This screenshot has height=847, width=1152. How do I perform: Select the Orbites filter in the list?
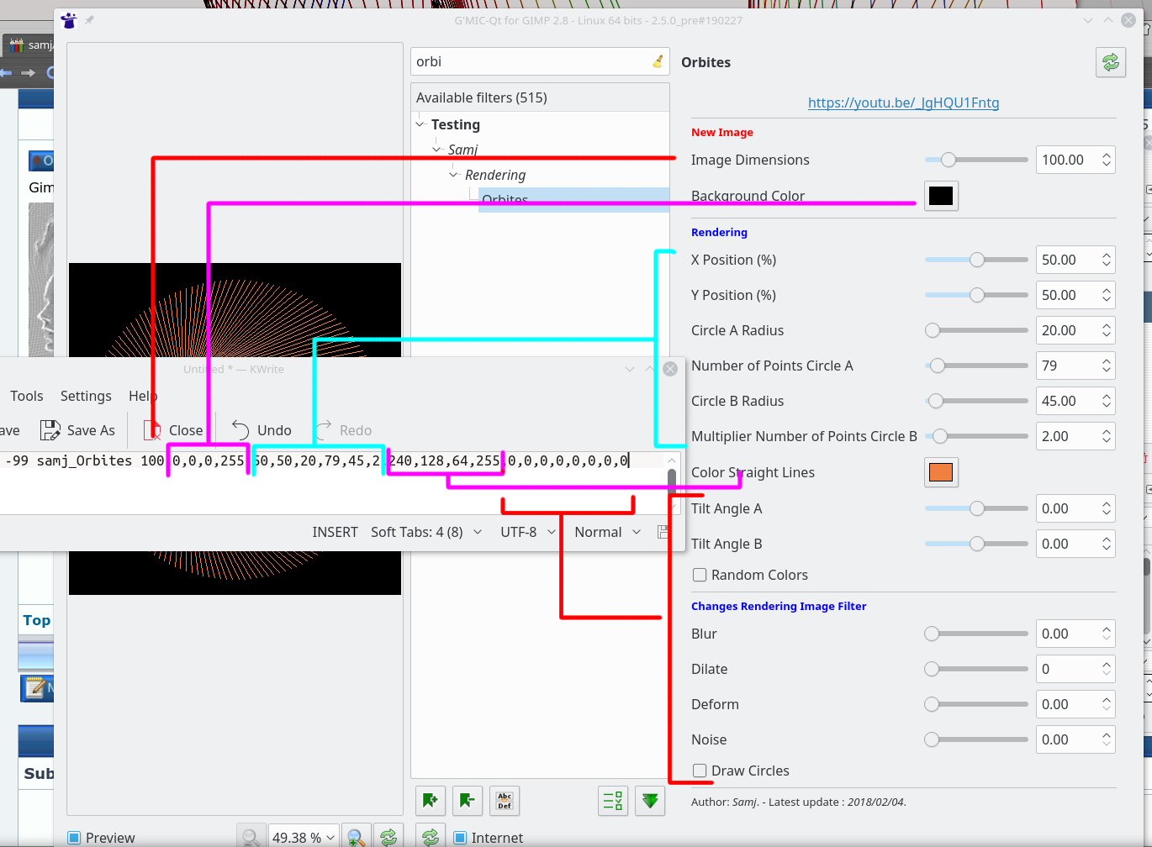coord(574,200)
